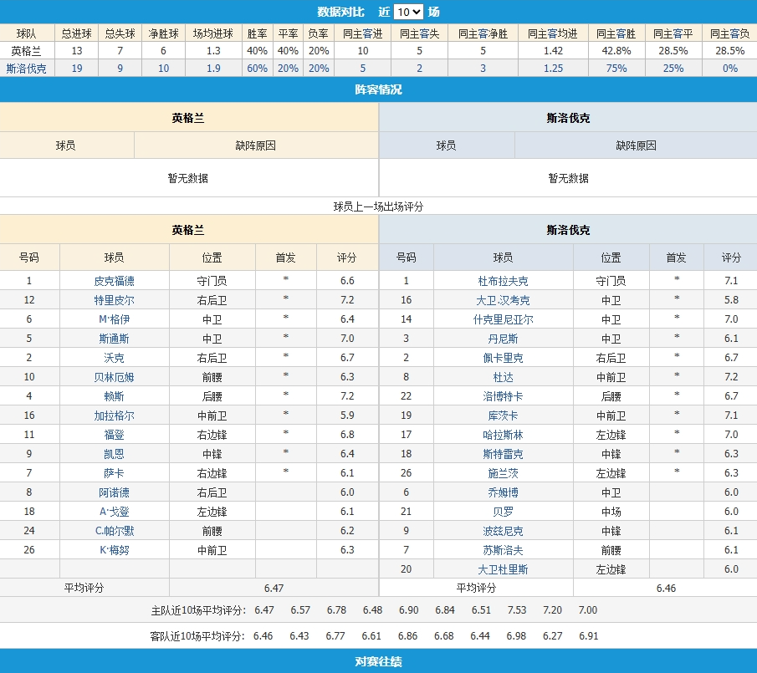Open 斯通斯 player page
Screen dimensions: 757x673
pyautogui.click(x=114, y=339)
